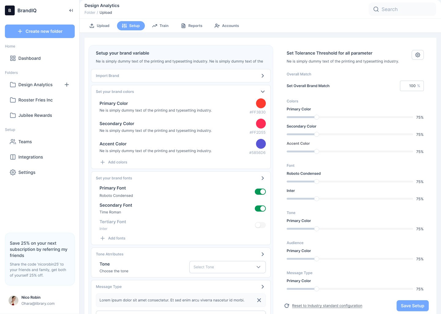This screenshot has height=314, width=441.
Task: Disable the Primary Font toggle
Action: [x=260, y=192]
